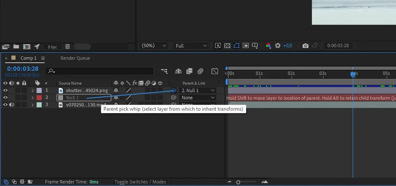
Task: Select the shutter...45024.png layer
Action: click(x=87, y=90)
